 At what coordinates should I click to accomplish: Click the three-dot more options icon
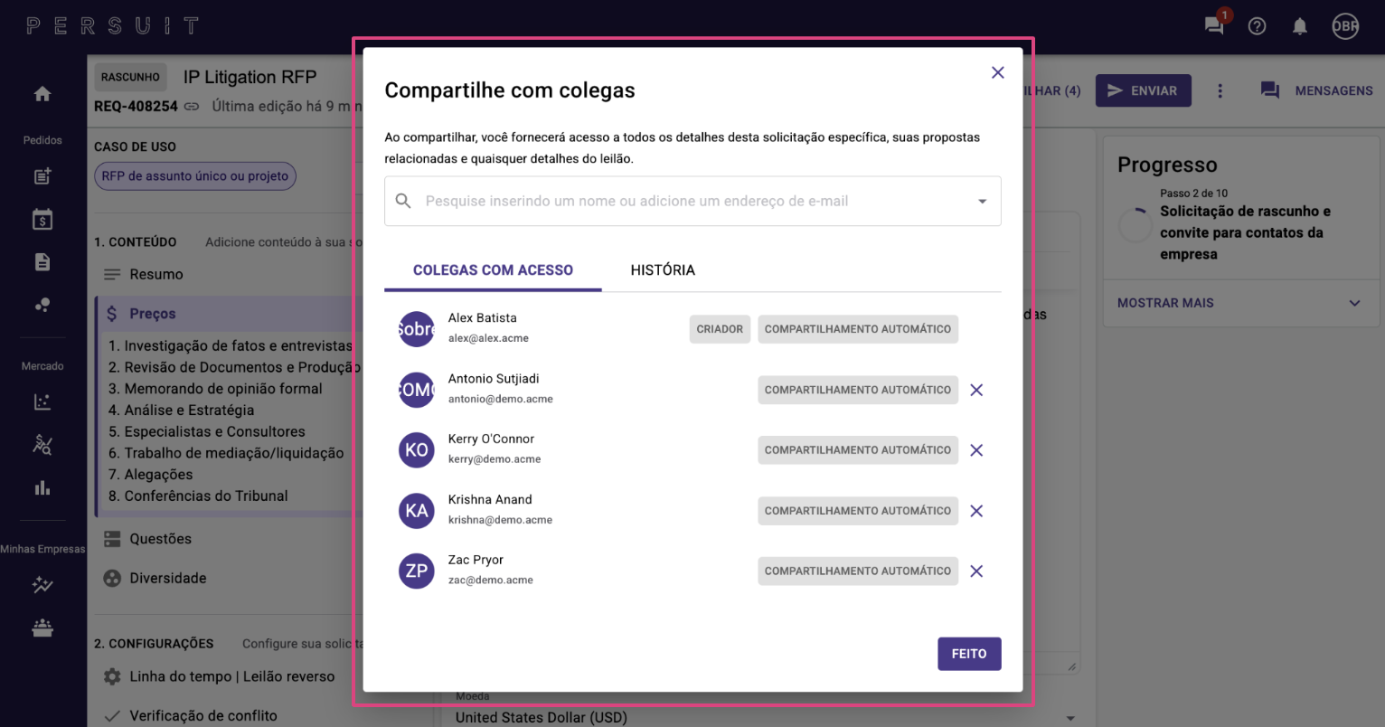1220,90
